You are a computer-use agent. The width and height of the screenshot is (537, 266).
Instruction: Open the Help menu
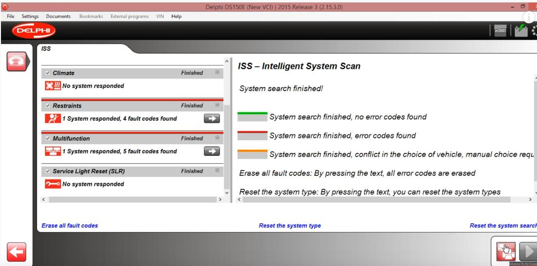(176, 17)
